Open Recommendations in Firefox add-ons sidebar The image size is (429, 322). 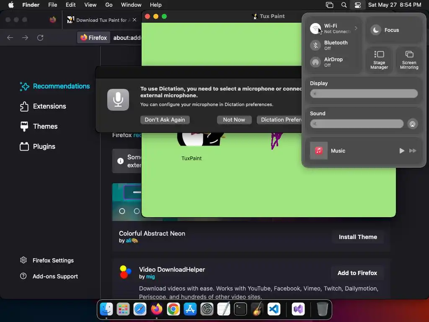point(55,86)
